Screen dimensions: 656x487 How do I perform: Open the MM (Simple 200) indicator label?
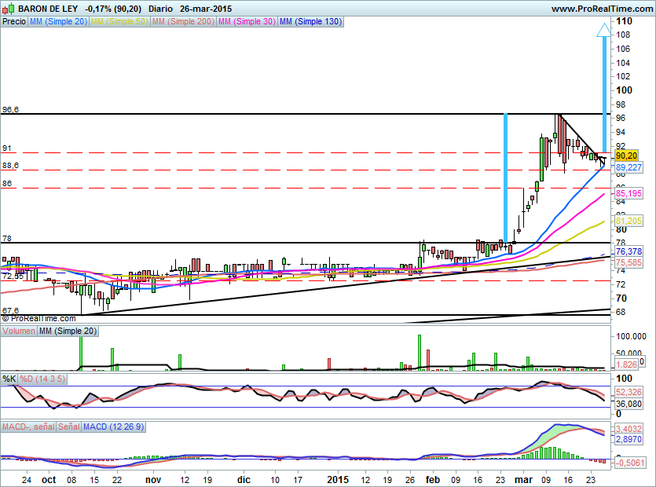tap(181, 21)
